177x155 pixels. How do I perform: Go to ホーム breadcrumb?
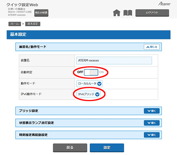(15, 24)
